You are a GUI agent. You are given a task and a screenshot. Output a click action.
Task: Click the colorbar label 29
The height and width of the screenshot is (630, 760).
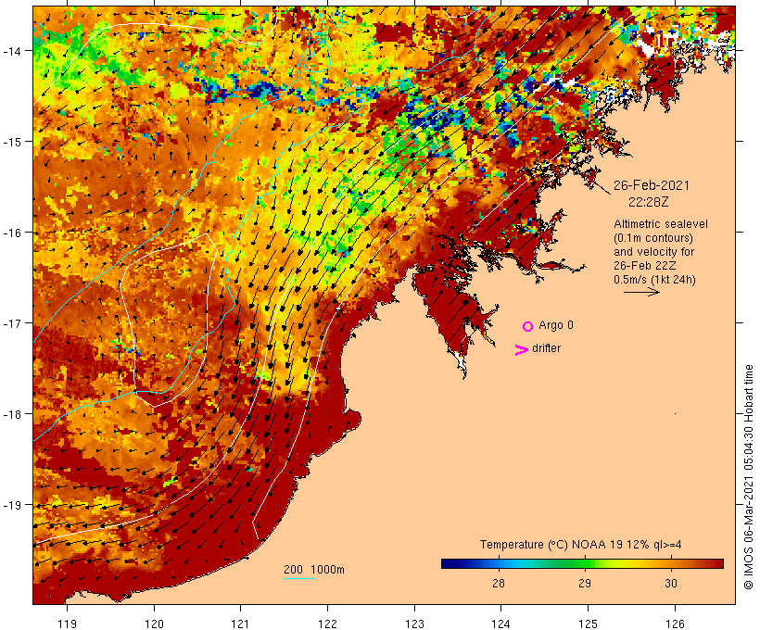pos(585,584)
